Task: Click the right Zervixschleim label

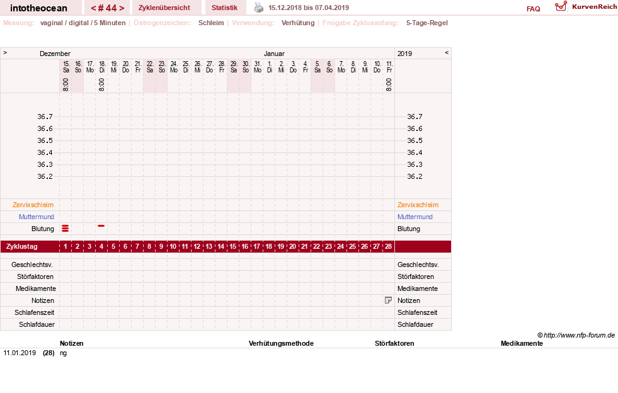Action: pos(418,205)
